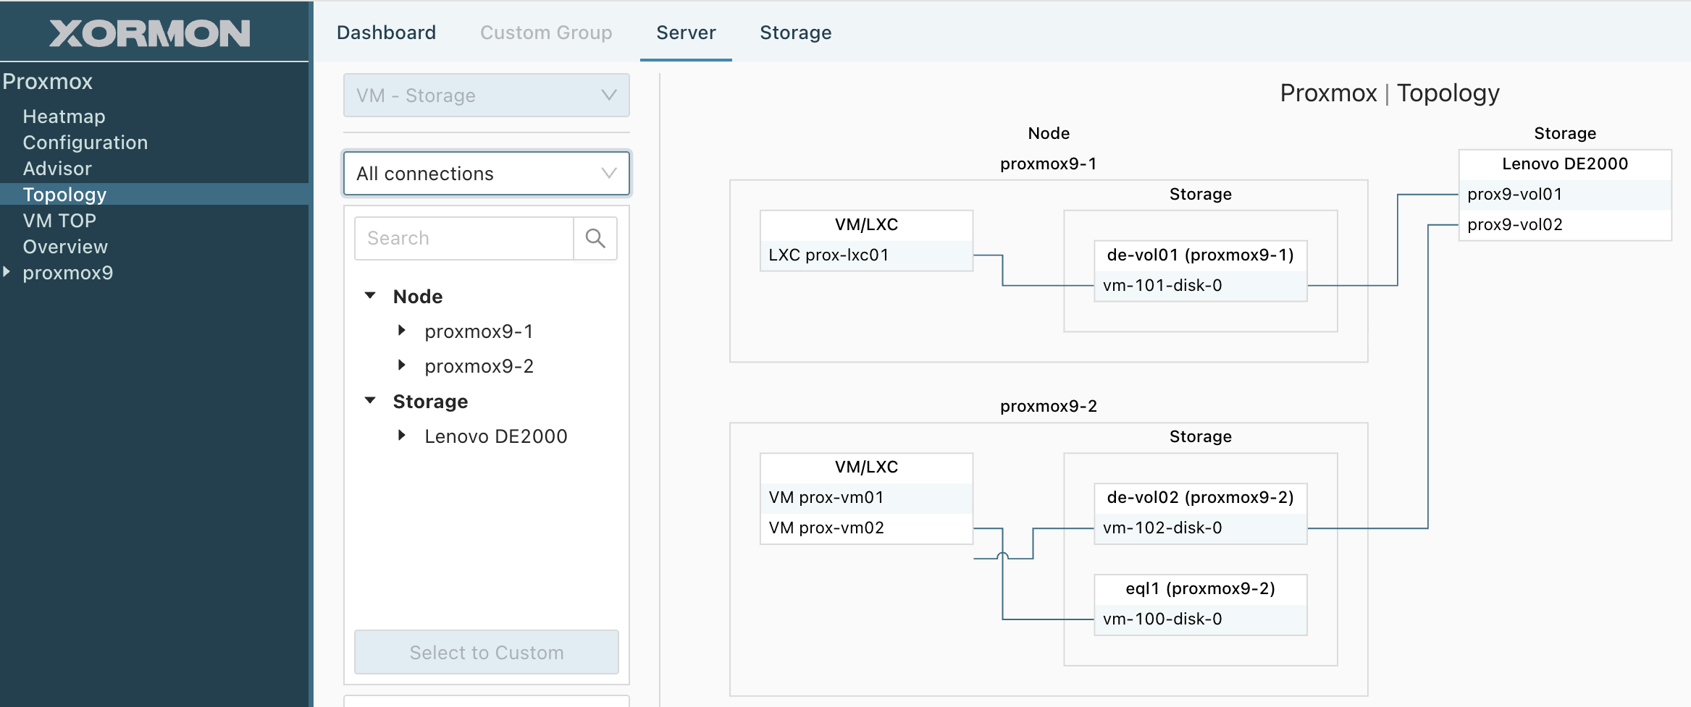Click vm-100-disk-0 under eql1
This screenshot has height=707, width=1691.
point(1199,619)
